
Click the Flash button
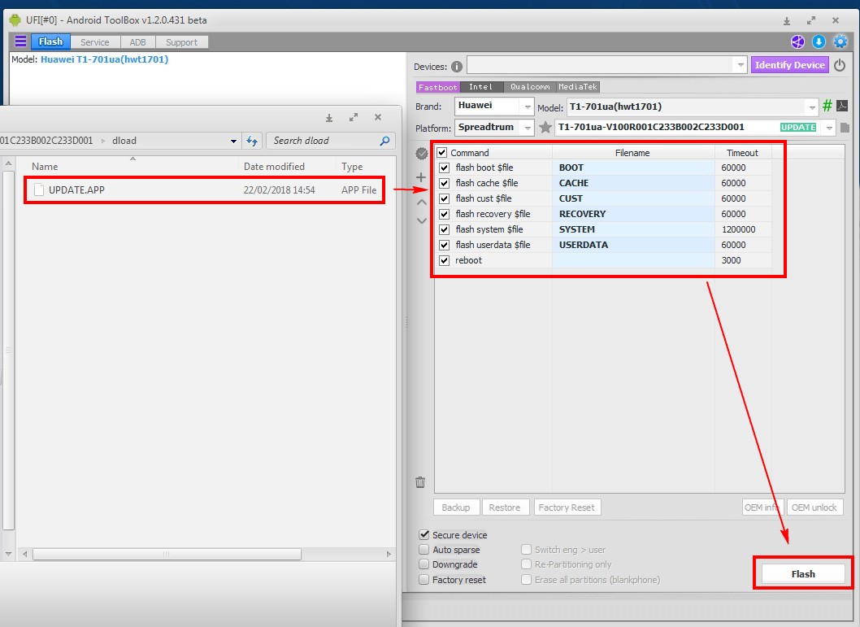803,574
